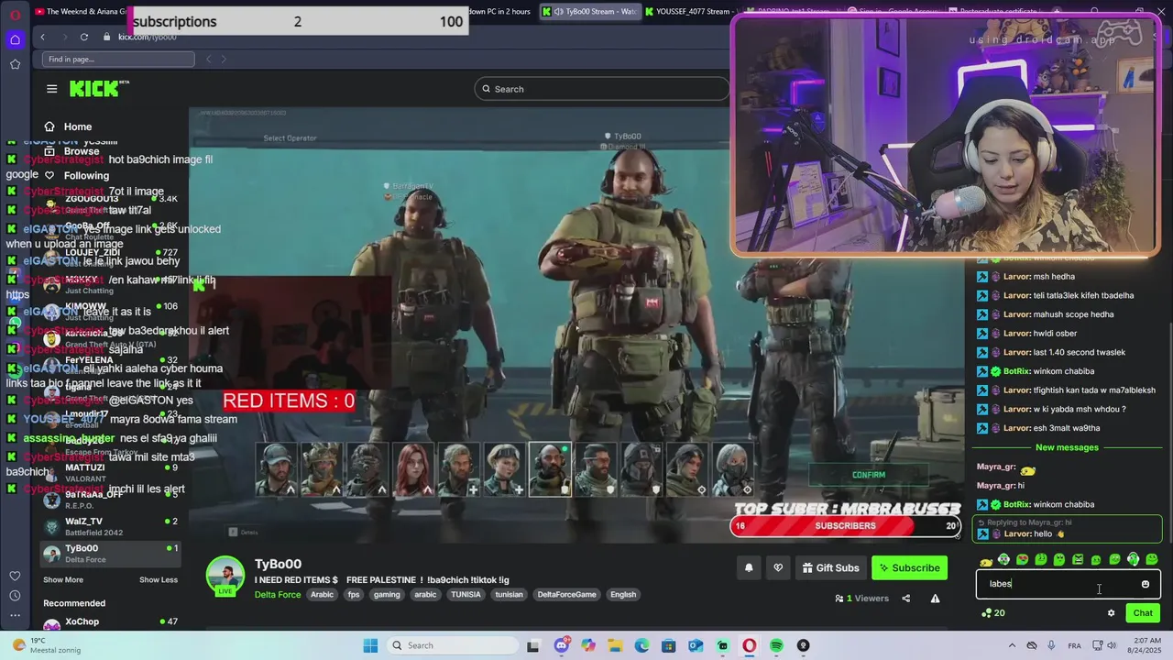Click the TUNISIA tag

[x=466, y=594]
